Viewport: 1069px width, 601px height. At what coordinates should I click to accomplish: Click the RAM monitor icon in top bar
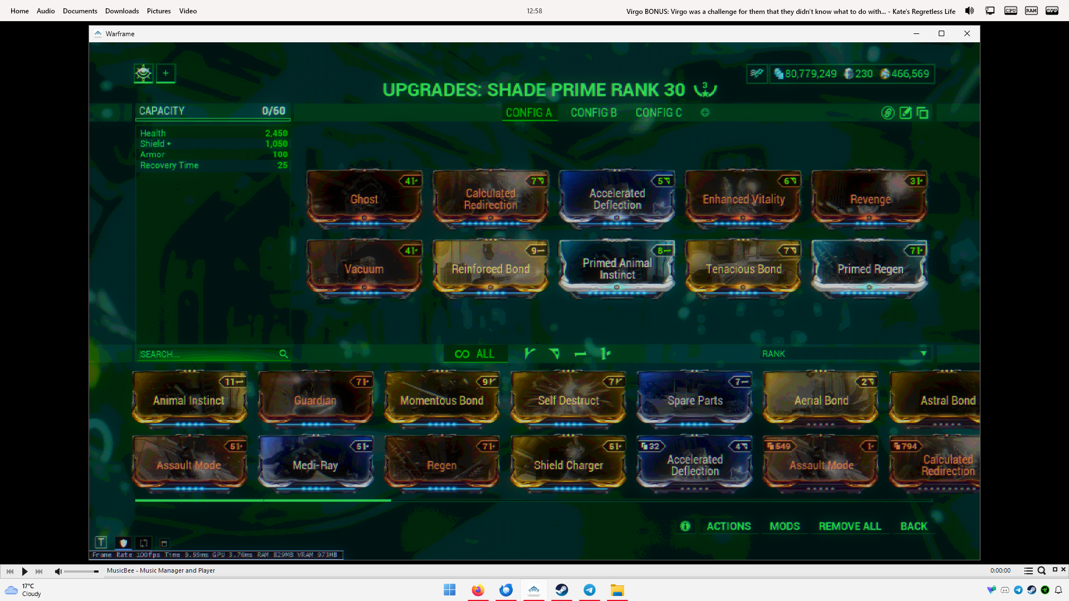pyautogui.click(x=1031, y=11)
